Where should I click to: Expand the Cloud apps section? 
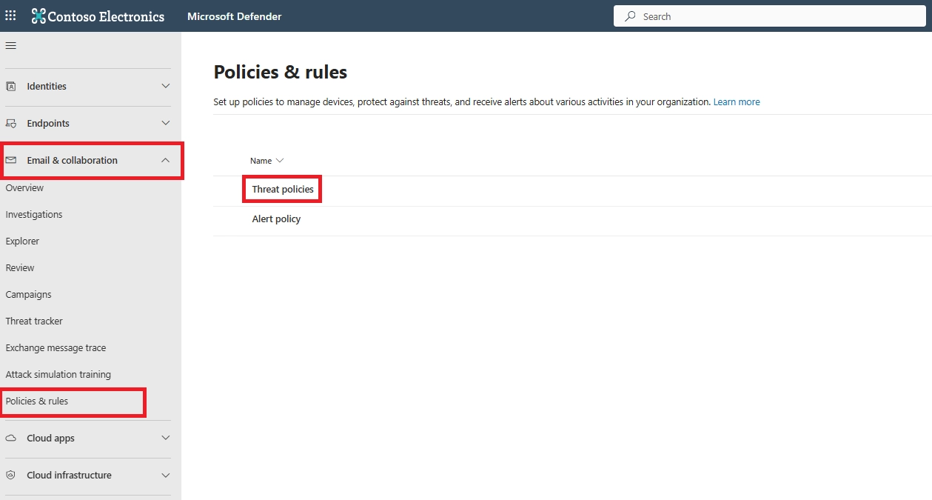[166, 438]
